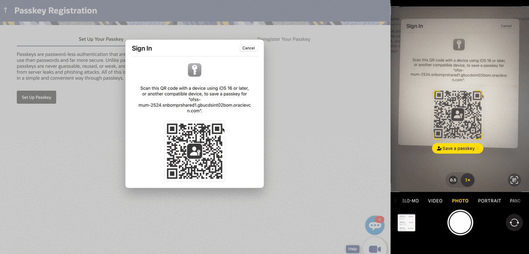Switch camera to SLO-MO mode

(x=410, y=201)
